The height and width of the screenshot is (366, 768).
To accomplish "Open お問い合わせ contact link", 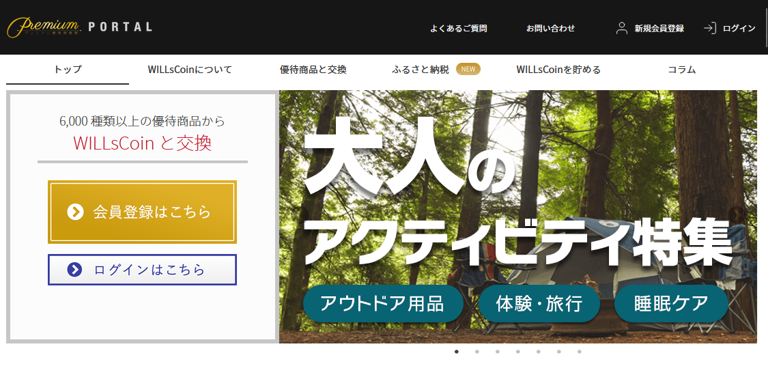I will [x=550, y=29].
